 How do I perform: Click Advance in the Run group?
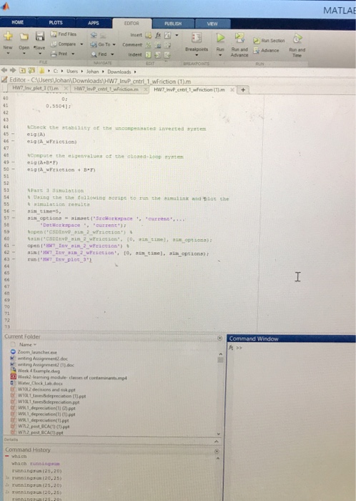tap(266, 51)
